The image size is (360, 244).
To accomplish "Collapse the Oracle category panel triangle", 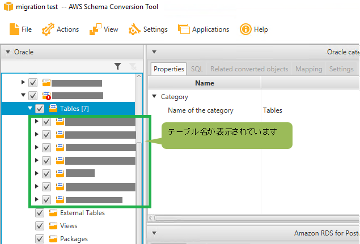I will click(154, 52).
